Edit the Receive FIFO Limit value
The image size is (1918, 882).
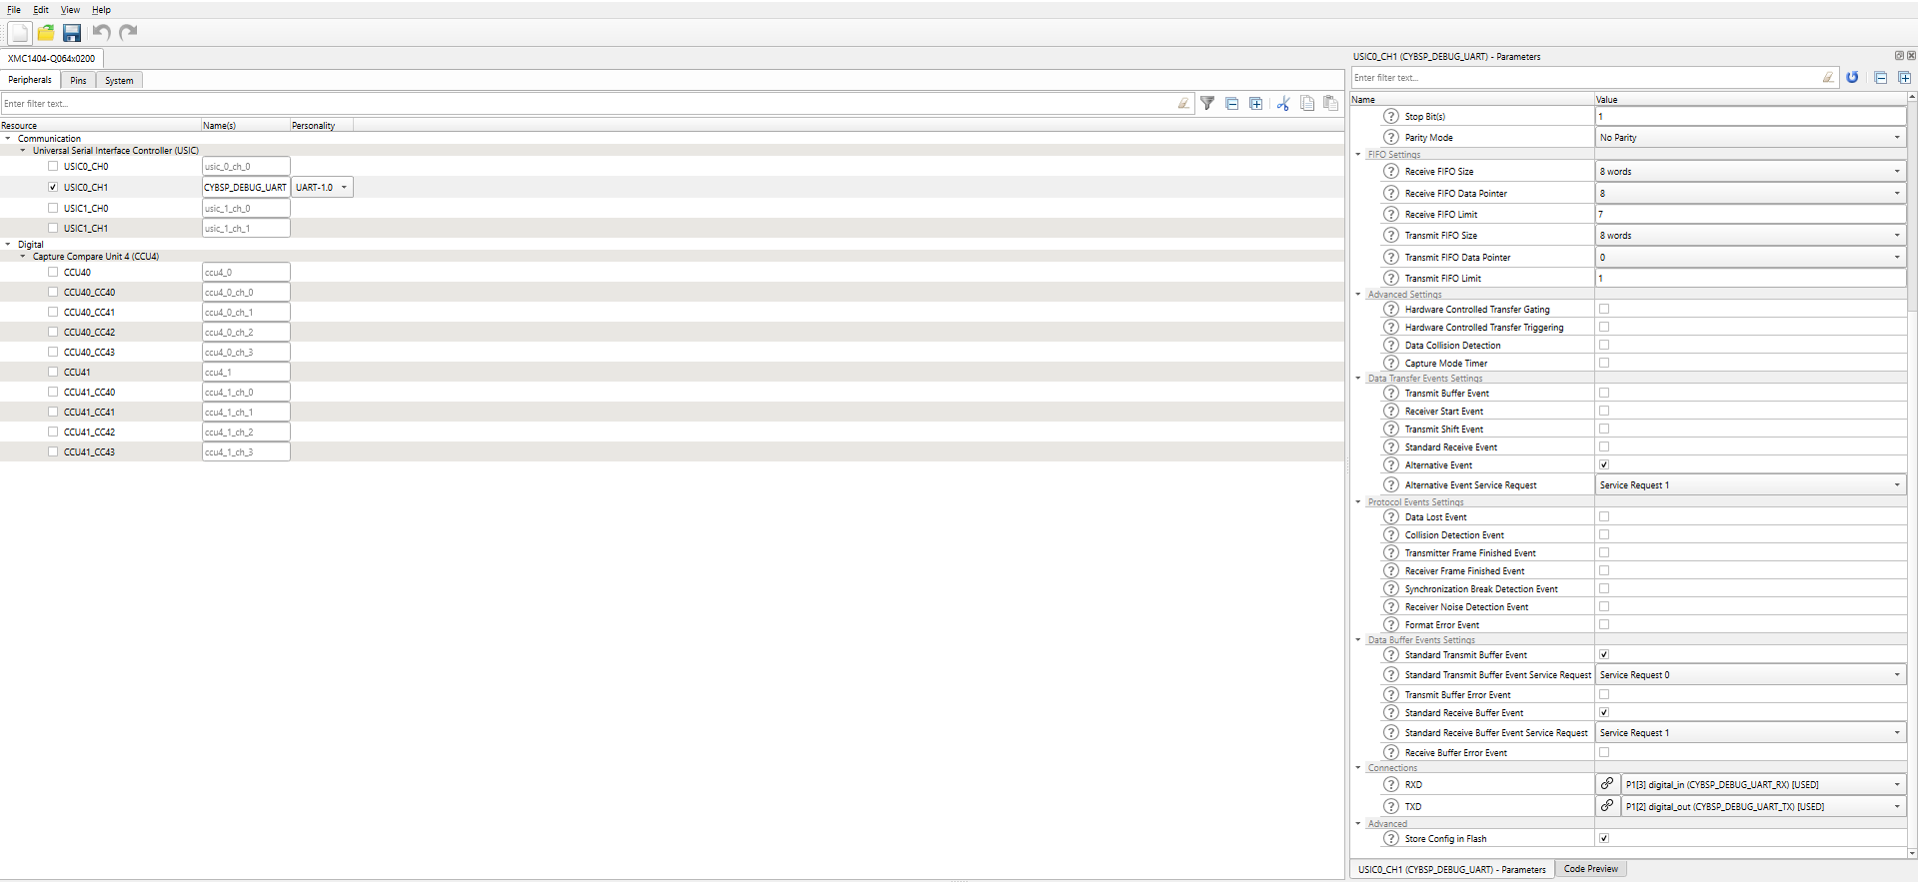click(1750, 214)
